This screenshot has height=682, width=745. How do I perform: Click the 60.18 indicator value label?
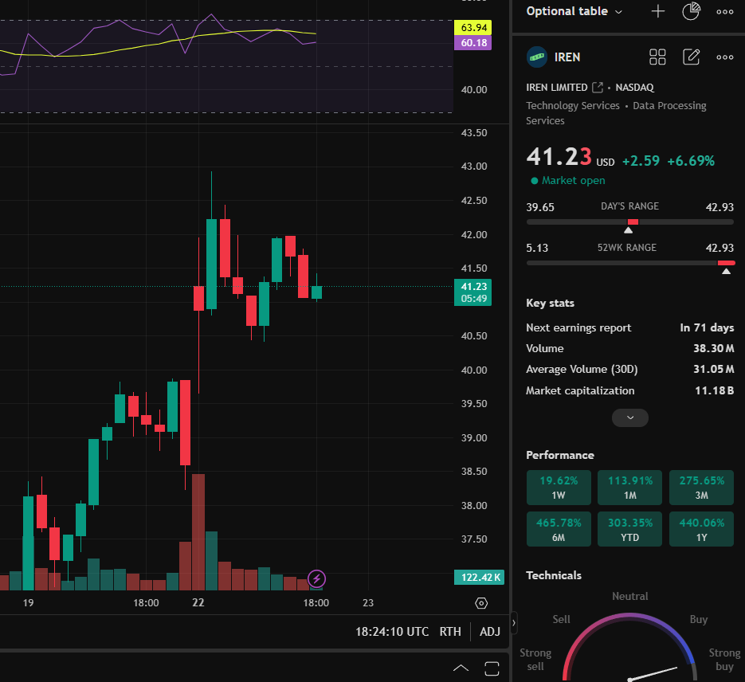(473, 43)
